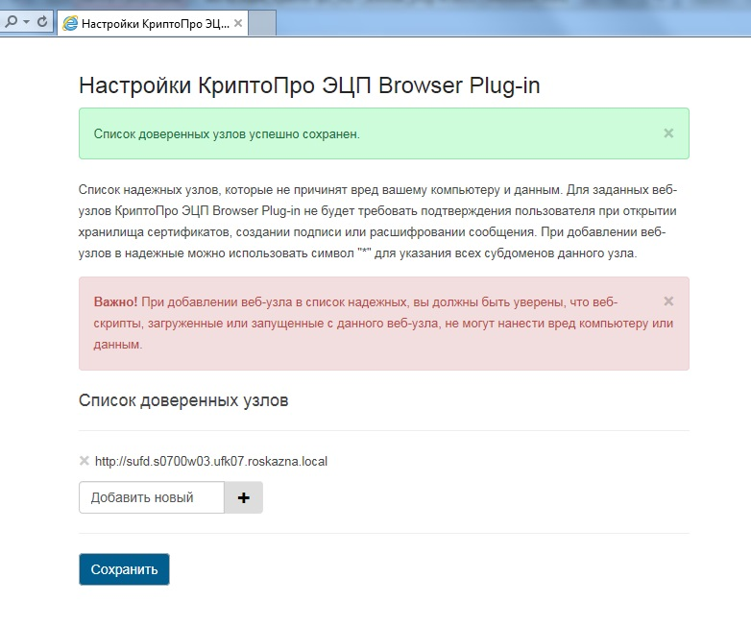
Task: Click the http://sufd.s0700w03.ufk07.roskazna.local entry text
Action: tap(211, 461)
